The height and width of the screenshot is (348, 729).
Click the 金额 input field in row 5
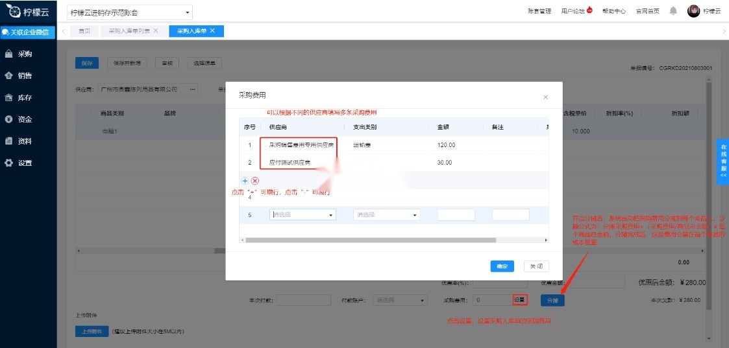point(456,215)
